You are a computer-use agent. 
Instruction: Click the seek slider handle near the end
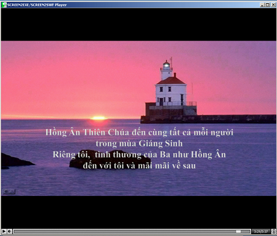point(238,232)
